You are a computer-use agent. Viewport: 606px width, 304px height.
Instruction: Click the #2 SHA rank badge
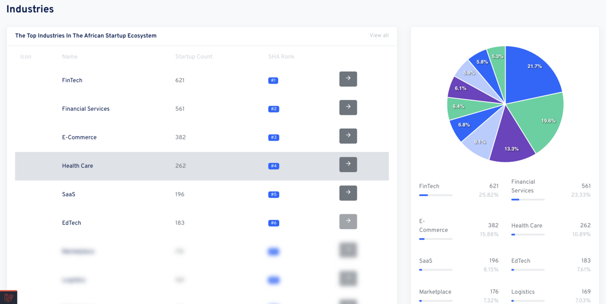[x=273, y=109]
